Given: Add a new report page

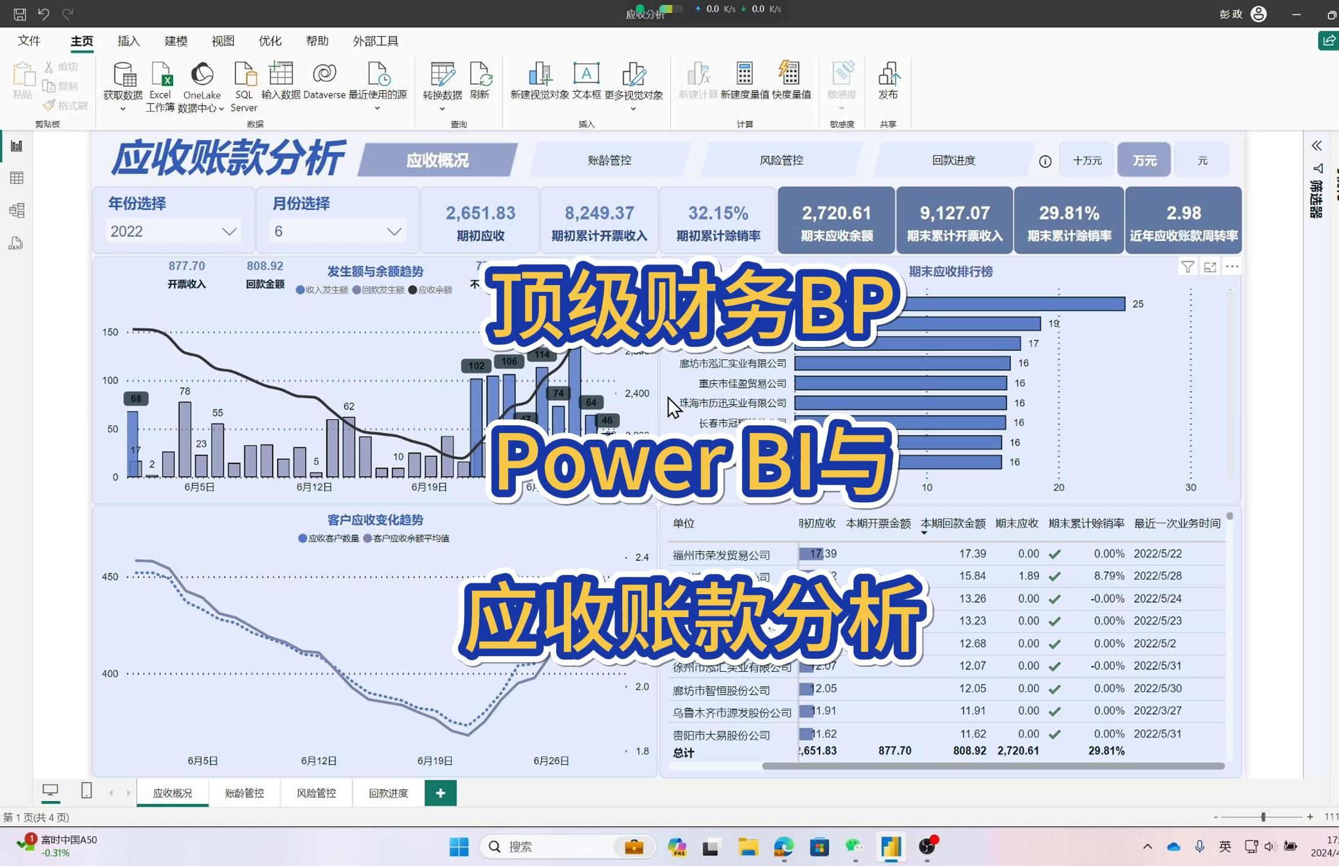Looking at the screenshot, I should (440, 793).
